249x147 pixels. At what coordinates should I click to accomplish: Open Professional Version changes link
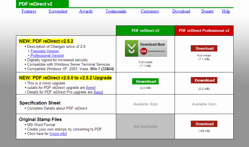click(47, 56)
